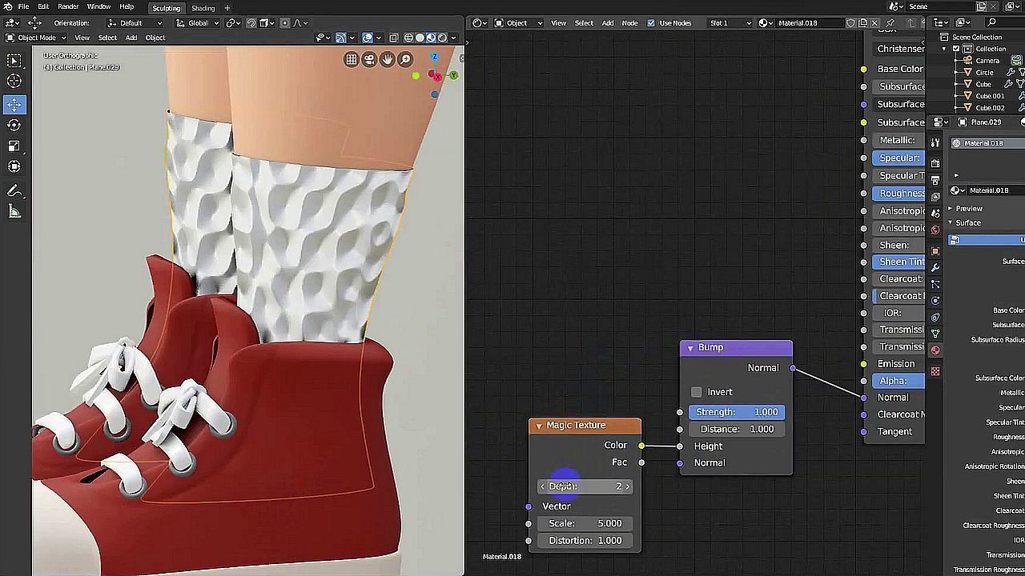
Task: Toggle viewport overlays button
Action: 368,38
